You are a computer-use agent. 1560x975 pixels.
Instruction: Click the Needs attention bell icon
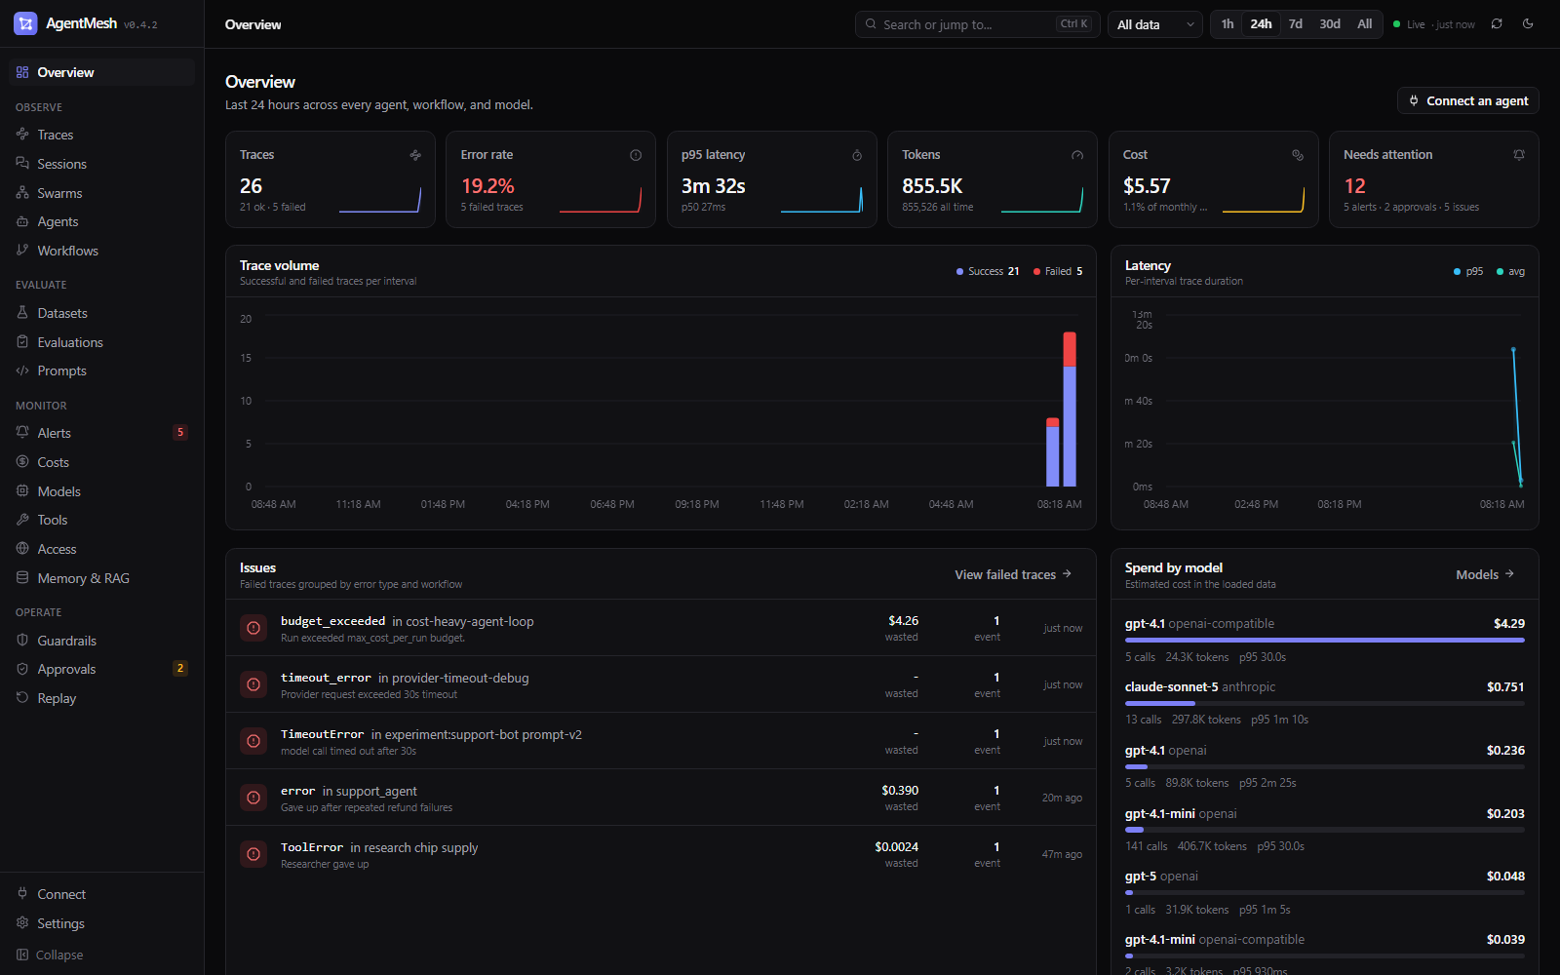tap(1519, 155)
